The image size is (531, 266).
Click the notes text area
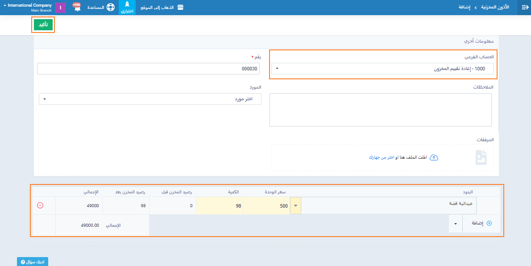pos(380,110)
